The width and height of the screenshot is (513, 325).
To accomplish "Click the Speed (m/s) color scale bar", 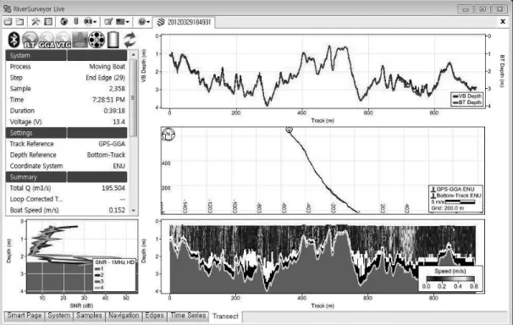I will click(450, 279).
